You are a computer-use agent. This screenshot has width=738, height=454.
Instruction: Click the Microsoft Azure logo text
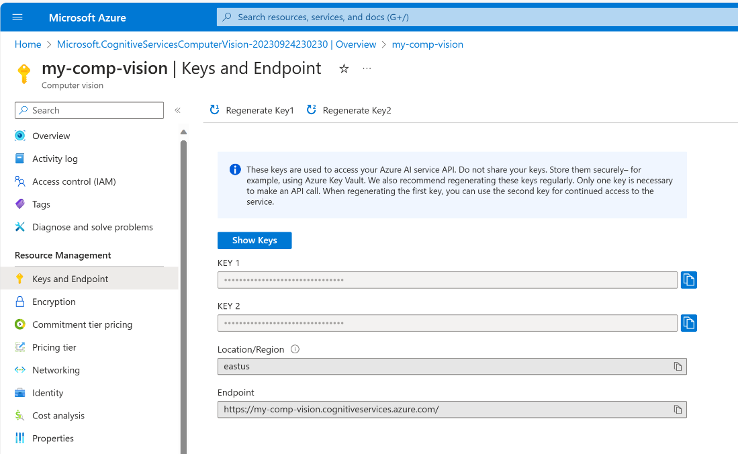87,17
